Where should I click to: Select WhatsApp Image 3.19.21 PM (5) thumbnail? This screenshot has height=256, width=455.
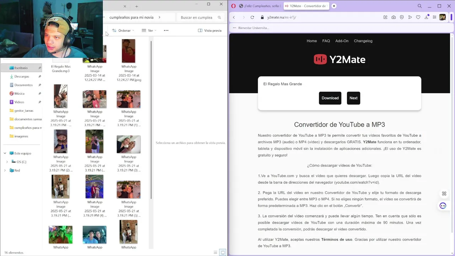[129, 189]
